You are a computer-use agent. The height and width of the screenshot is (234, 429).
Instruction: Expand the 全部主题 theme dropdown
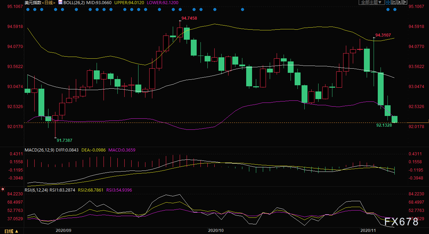point(371,2)
